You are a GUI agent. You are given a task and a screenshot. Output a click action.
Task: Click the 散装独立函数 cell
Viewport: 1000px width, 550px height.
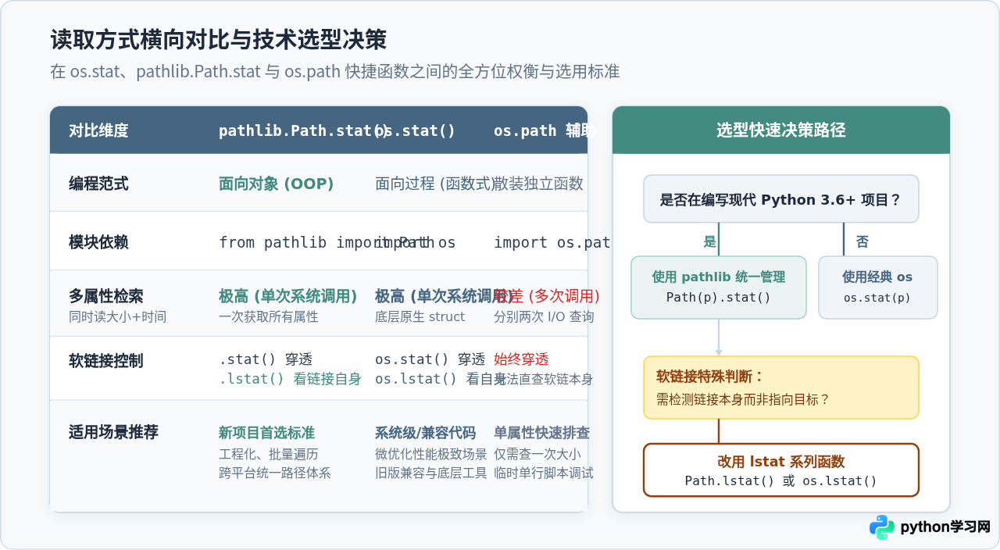[539, 184]
